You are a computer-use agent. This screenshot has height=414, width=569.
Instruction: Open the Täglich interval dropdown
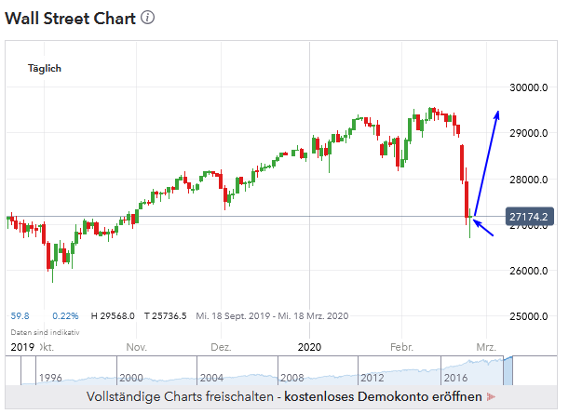coord(45,69)
